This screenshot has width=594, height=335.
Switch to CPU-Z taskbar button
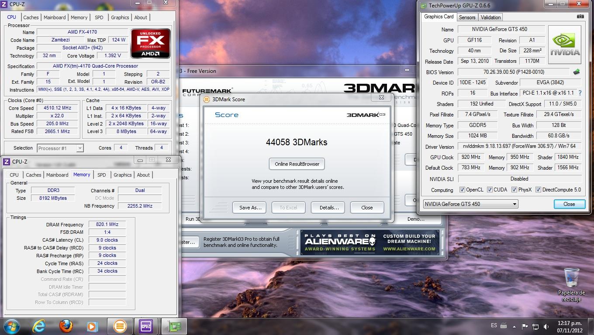146,326
